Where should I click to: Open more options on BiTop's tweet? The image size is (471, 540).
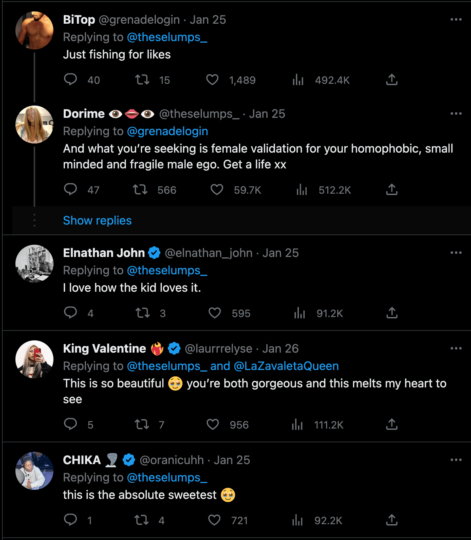(456, 19)
